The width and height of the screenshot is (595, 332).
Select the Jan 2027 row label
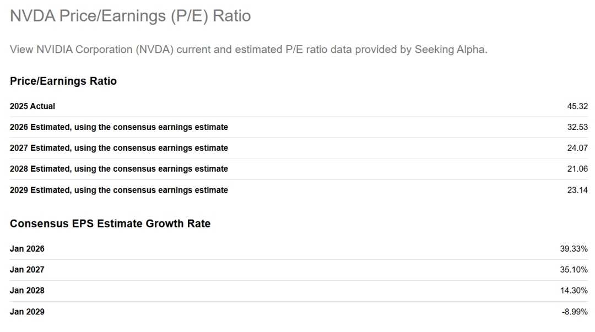click(27, 270)
